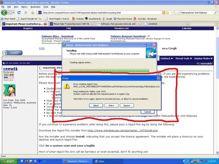Click the 'Malware Bites - Download' ad link

coord(57,36)
